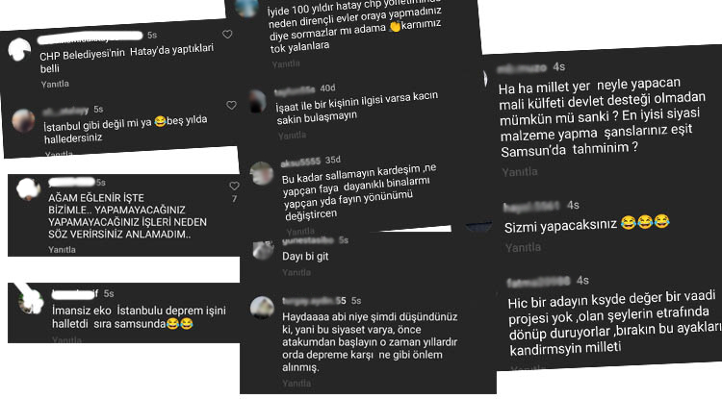Open avatar beside işaat ile comment

[257, 102]
